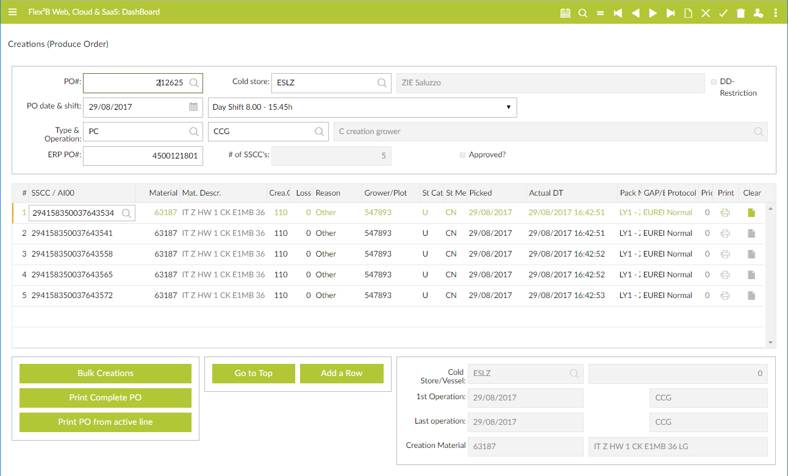
Task: Click the Grower/Plot column header
Action: click(385, 193)
